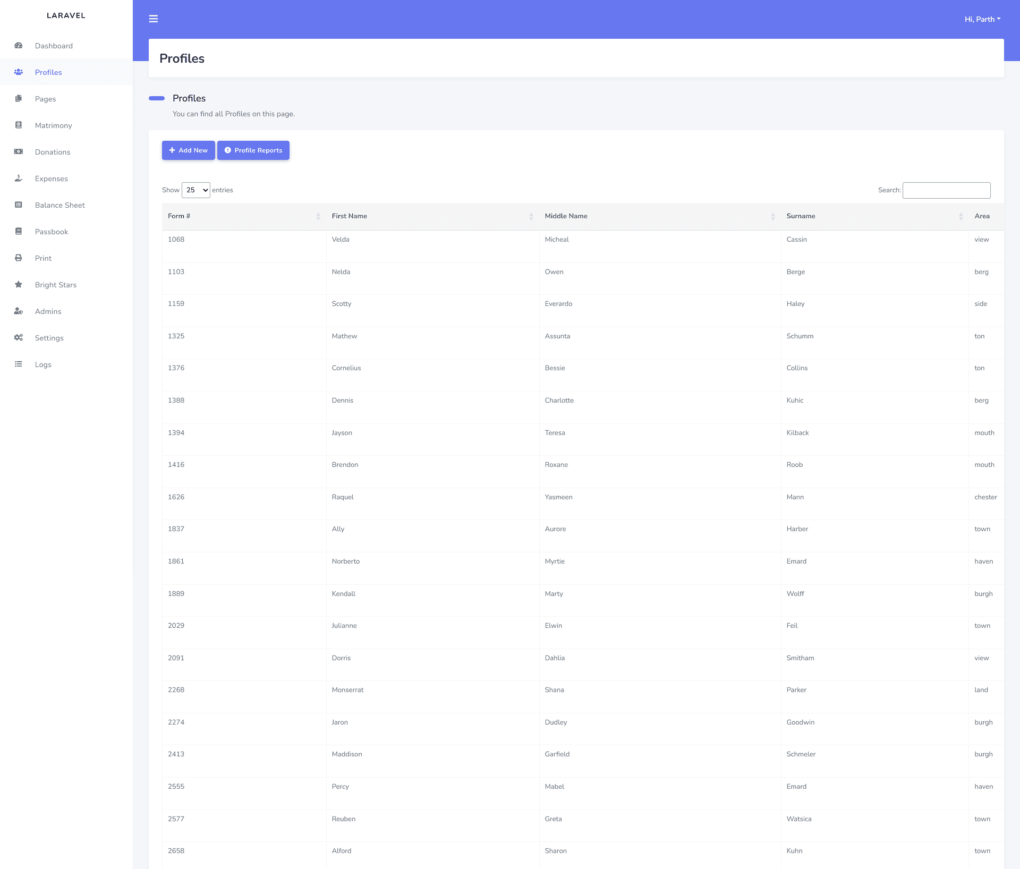Focus the Search input field

pyautogui.click(x=946, y=190)
